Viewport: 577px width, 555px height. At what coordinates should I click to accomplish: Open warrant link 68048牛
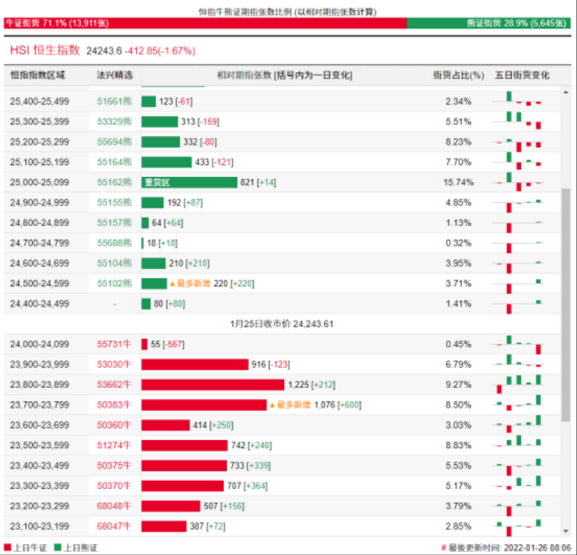(114, 506)
